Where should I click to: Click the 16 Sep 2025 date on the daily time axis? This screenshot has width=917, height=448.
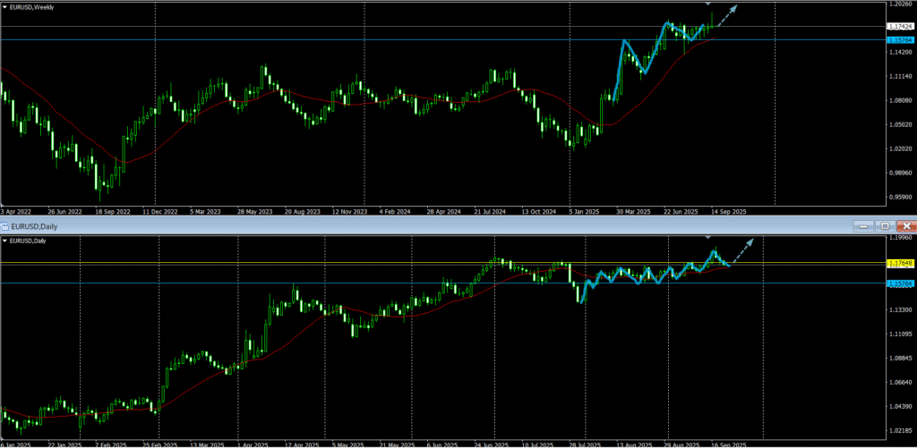pos(729,444)
